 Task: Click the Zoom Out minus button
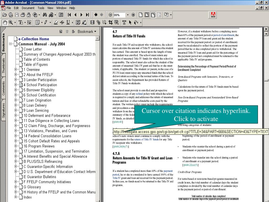110,15
